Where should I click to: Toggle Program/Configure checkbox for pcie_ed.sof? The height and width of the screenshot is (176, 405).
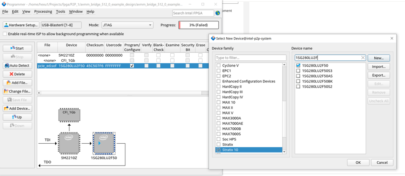click(x=132, y=66)
